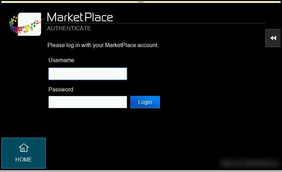Click the house icon on HOME tile

click(x=24, y=148)
